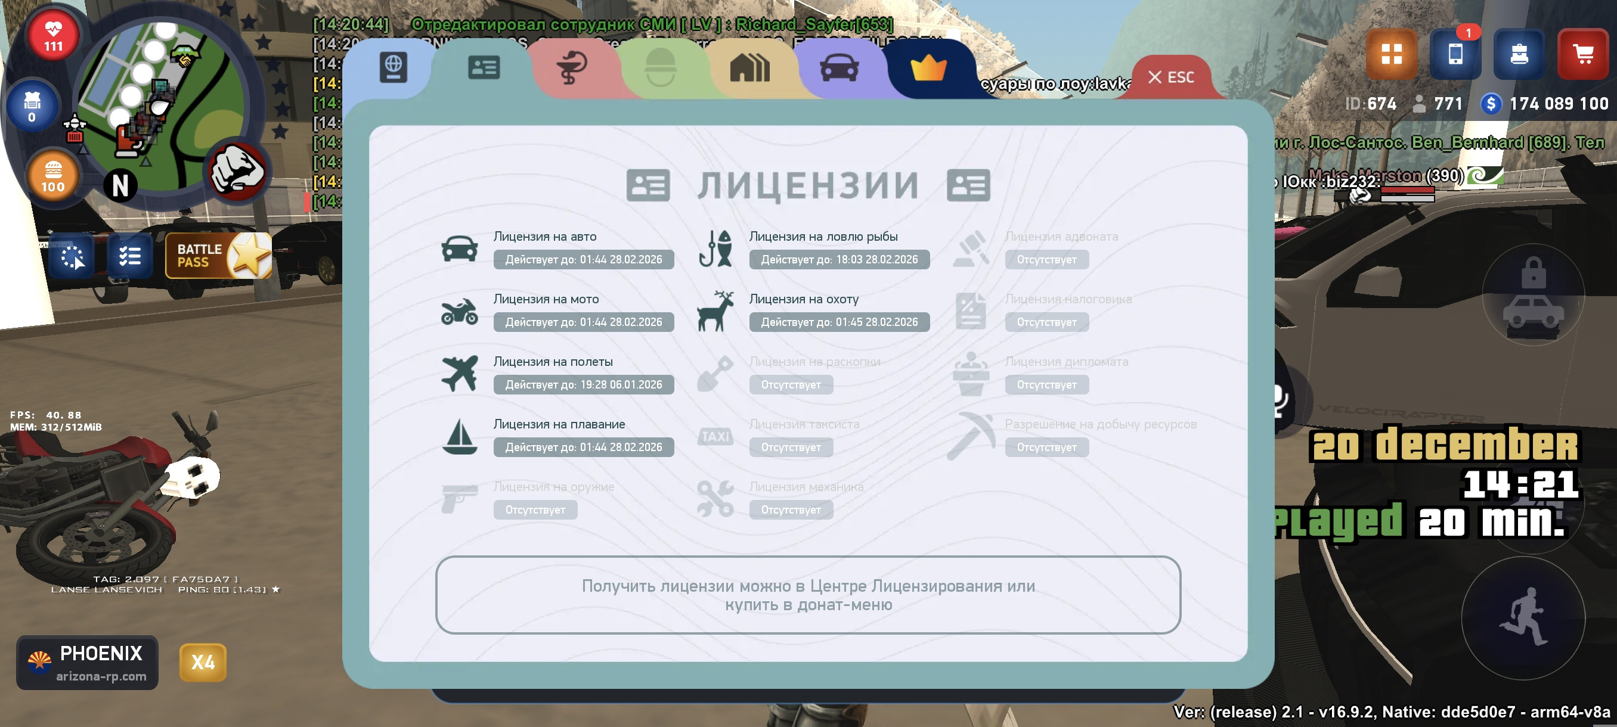The image size is (1617, 727).
Task: Open the passport globe tab
Action: 394,68
